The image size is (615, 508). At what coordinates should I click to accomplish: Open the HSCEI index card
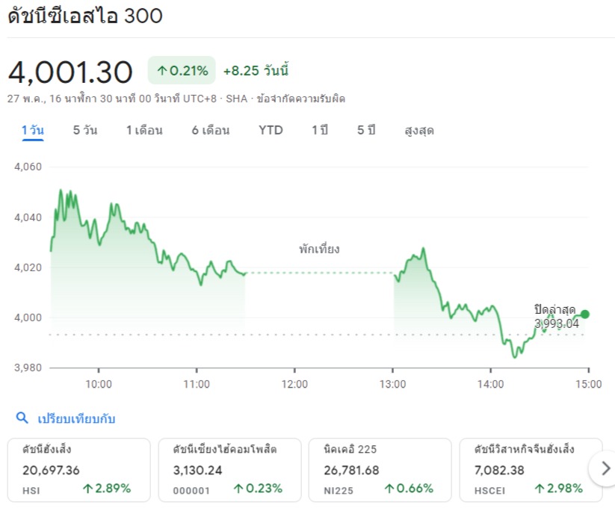(x=531, y=469)
